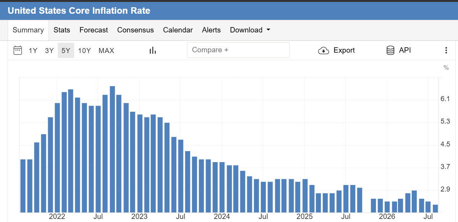
Task: Click the 2023 x-axis label
Action: click(x=139, y=217)
